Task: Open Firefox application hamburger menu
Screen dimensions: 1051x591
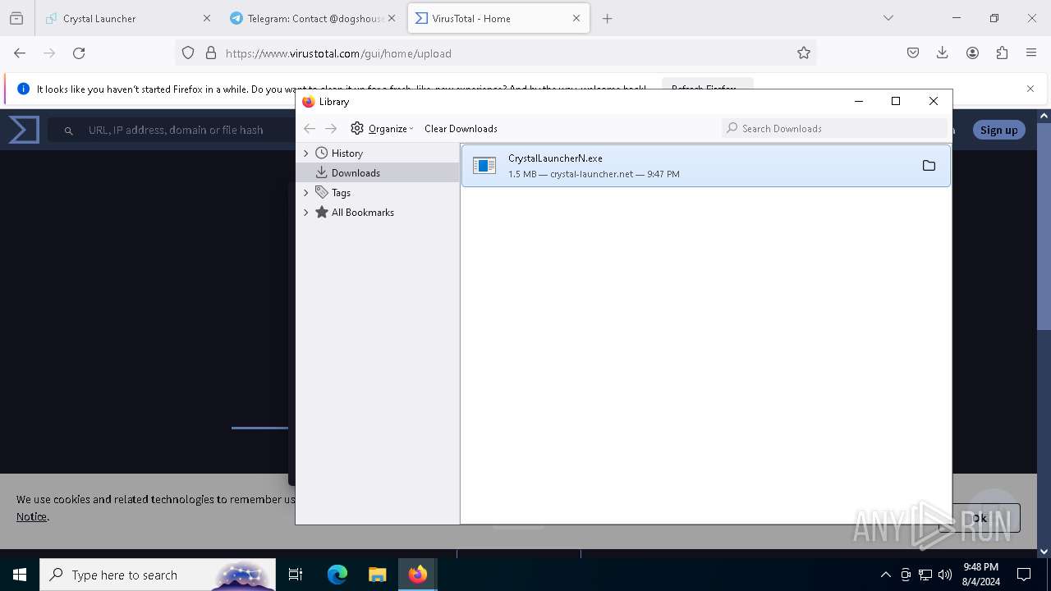Action: click(1031, 53)
